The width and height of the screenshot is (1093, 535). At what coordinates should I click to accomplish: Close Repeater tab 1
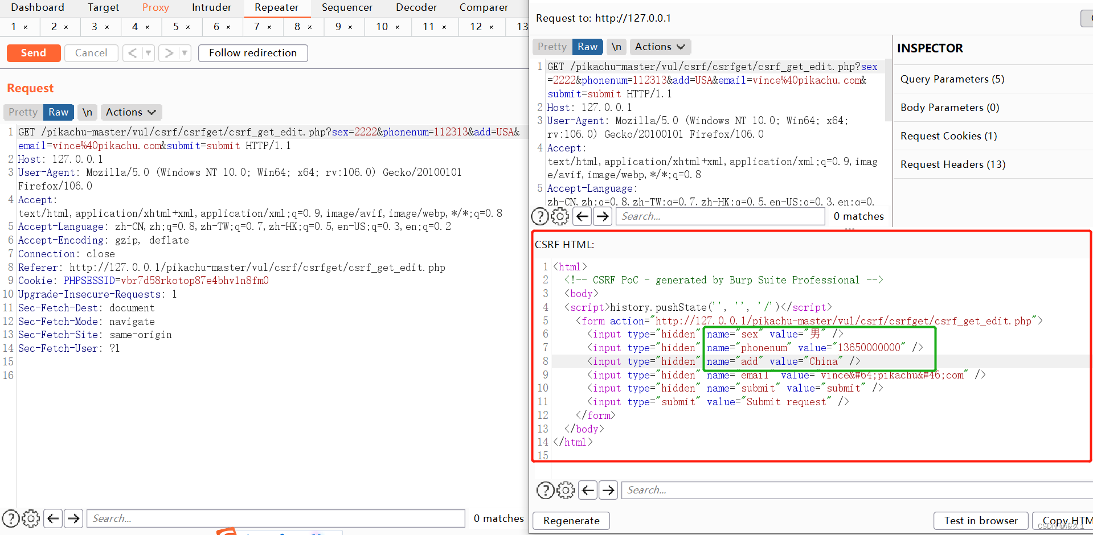point(26,27)
